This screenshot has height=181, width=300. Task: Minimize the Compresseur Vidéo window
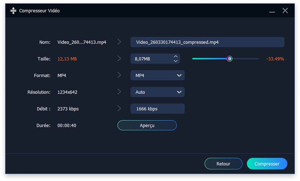pyautogui.click(x=273, y=11)
